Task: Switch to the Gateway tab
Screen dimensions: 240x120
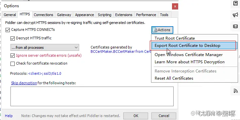Action: [64, 15]
